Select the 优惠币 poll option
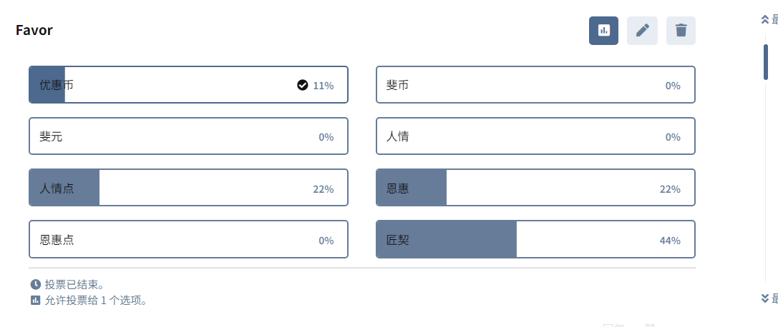This screenshot has height=327, width=778. click(188, 84)
